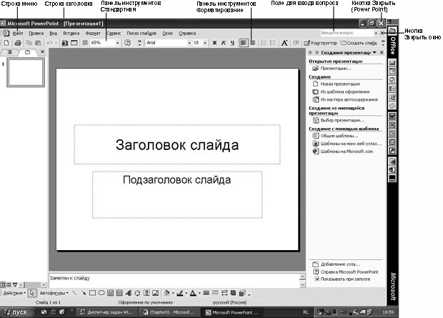Expand Standard toolbar options chevron
The height and width of the screenshot is (318, 443).
(139, 43)
